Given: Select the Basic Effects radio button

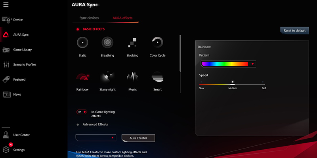Looking at the screenshot, I should [78, 29].
